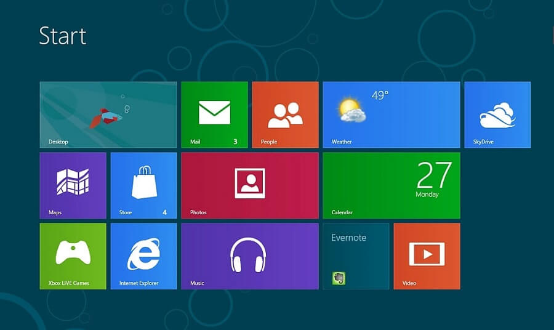Click the "SkyDrive" label text
The height and width of the screenshot is (330, 554).
tap(483, 142)
